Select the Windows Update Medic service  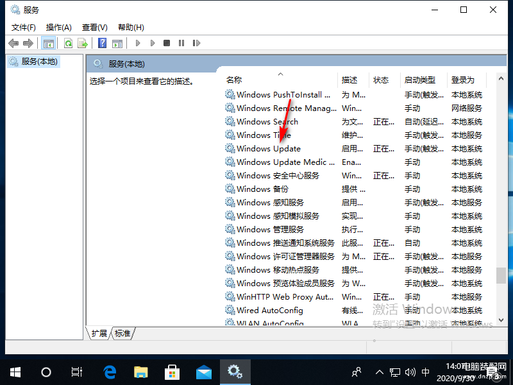tap(355, 162)
